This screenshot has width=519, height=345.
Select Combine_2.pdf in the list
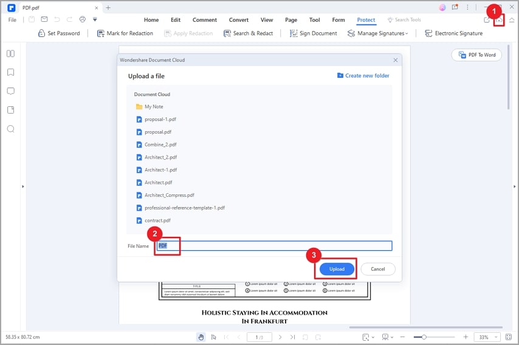click(157, 145)
